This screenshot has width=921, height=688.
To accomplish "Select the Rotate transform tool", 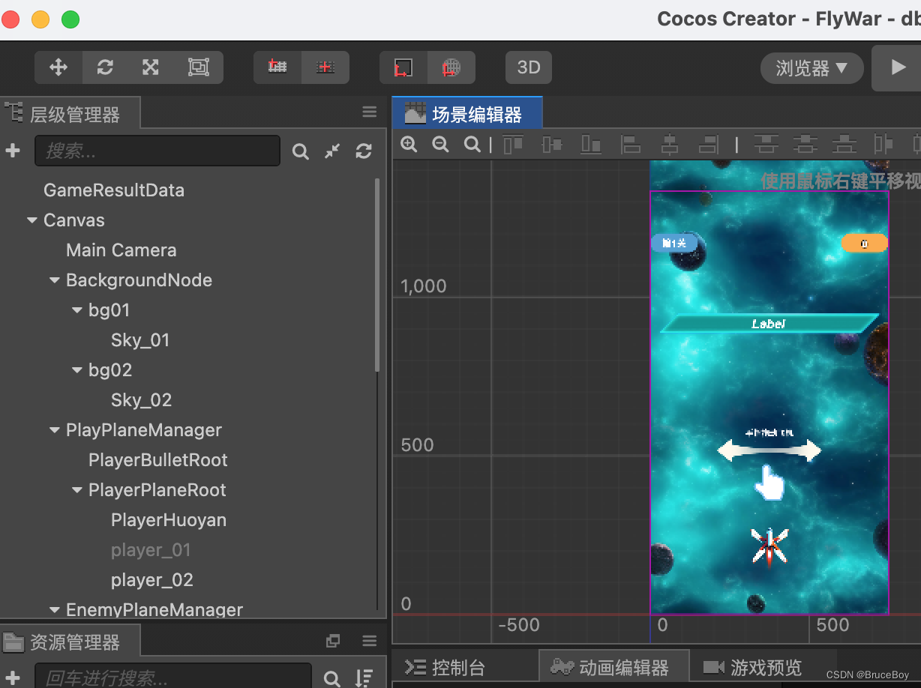I will pos(104,67).
